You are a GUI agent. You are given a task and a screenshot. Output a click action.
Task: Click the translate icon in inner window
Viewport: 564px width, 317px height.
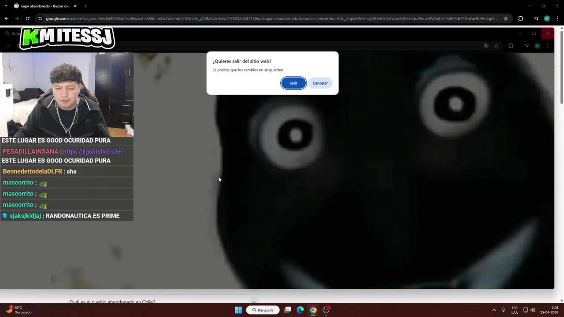(486, 46)
